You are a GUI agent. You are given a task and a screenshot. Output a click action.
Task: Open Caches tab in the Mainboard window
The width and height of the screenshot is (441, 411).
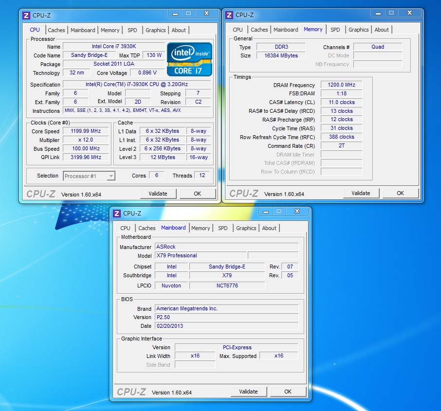tap(147, 228)
